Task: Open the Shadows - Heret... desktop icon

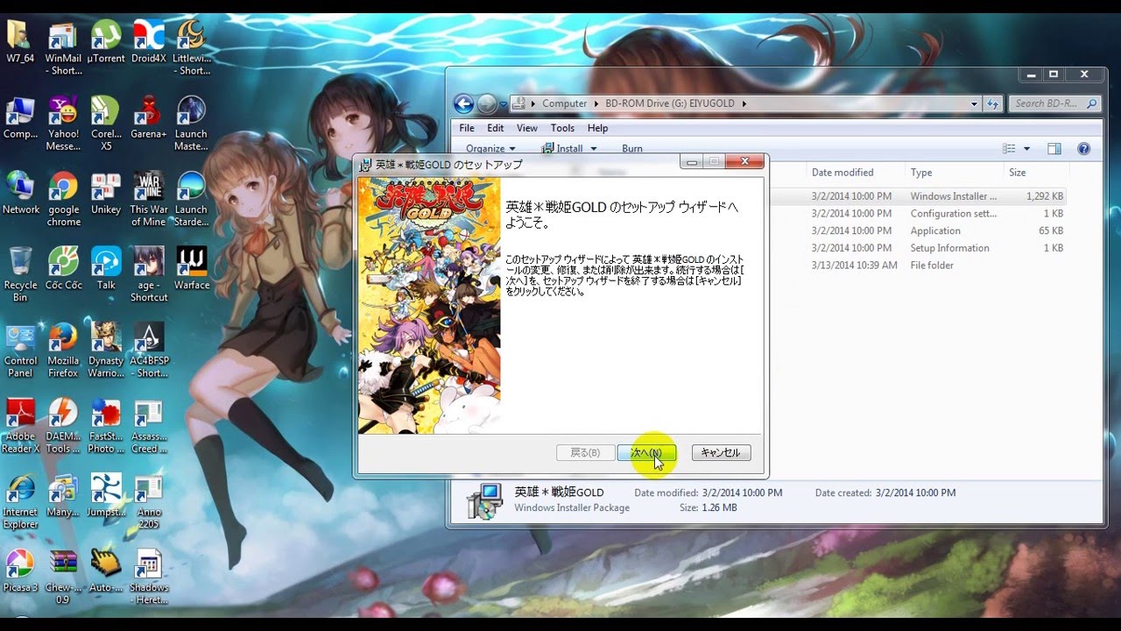Action: click(x=149, y=578)
